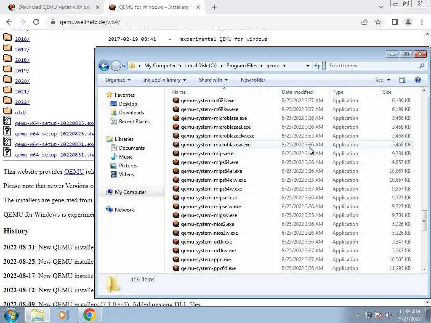Open Documents library in navigation pane
This screenshot has width=431, height=323.
(132, 148)
